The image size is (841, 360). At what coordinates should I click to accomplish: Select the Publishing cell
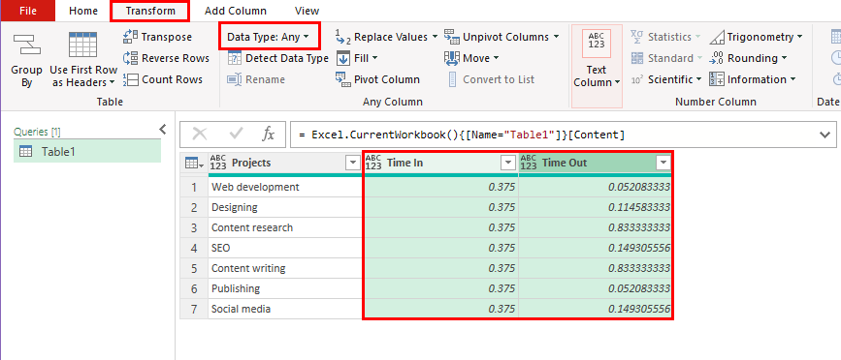285,288
